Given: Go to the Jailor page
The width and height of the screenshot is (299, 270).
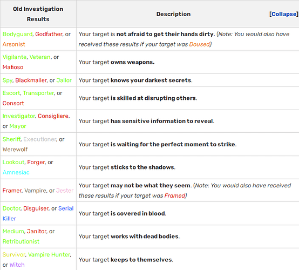Looking at the screenshot, I should 64,80.
